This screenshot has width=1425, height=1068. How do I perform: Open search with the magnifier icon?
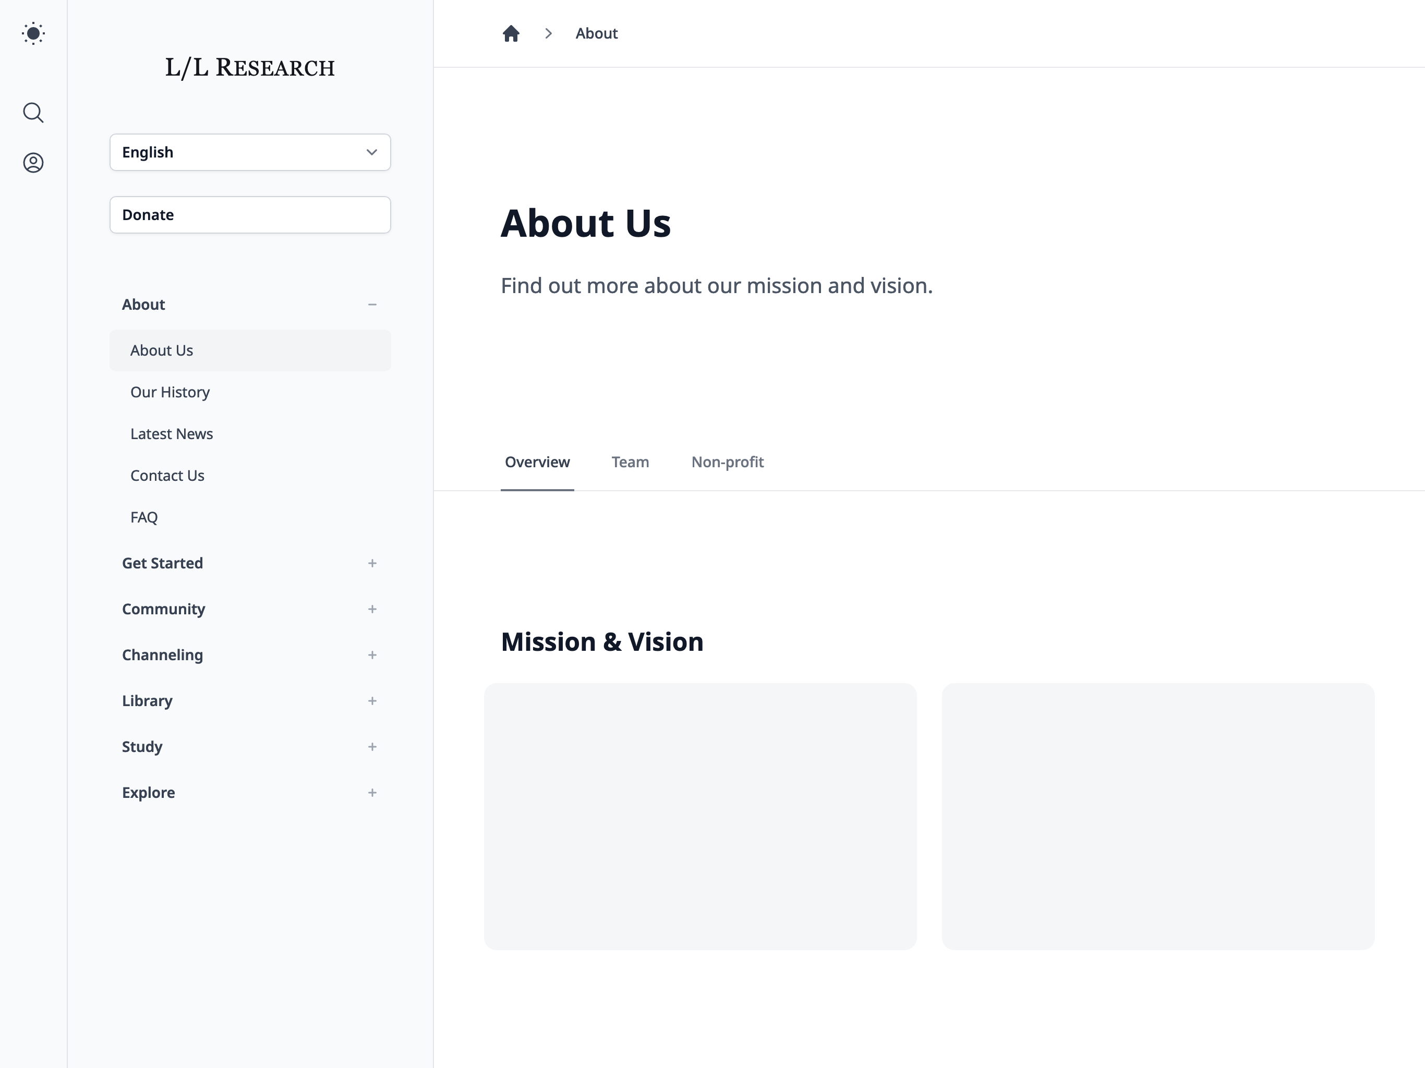point(33,113)
